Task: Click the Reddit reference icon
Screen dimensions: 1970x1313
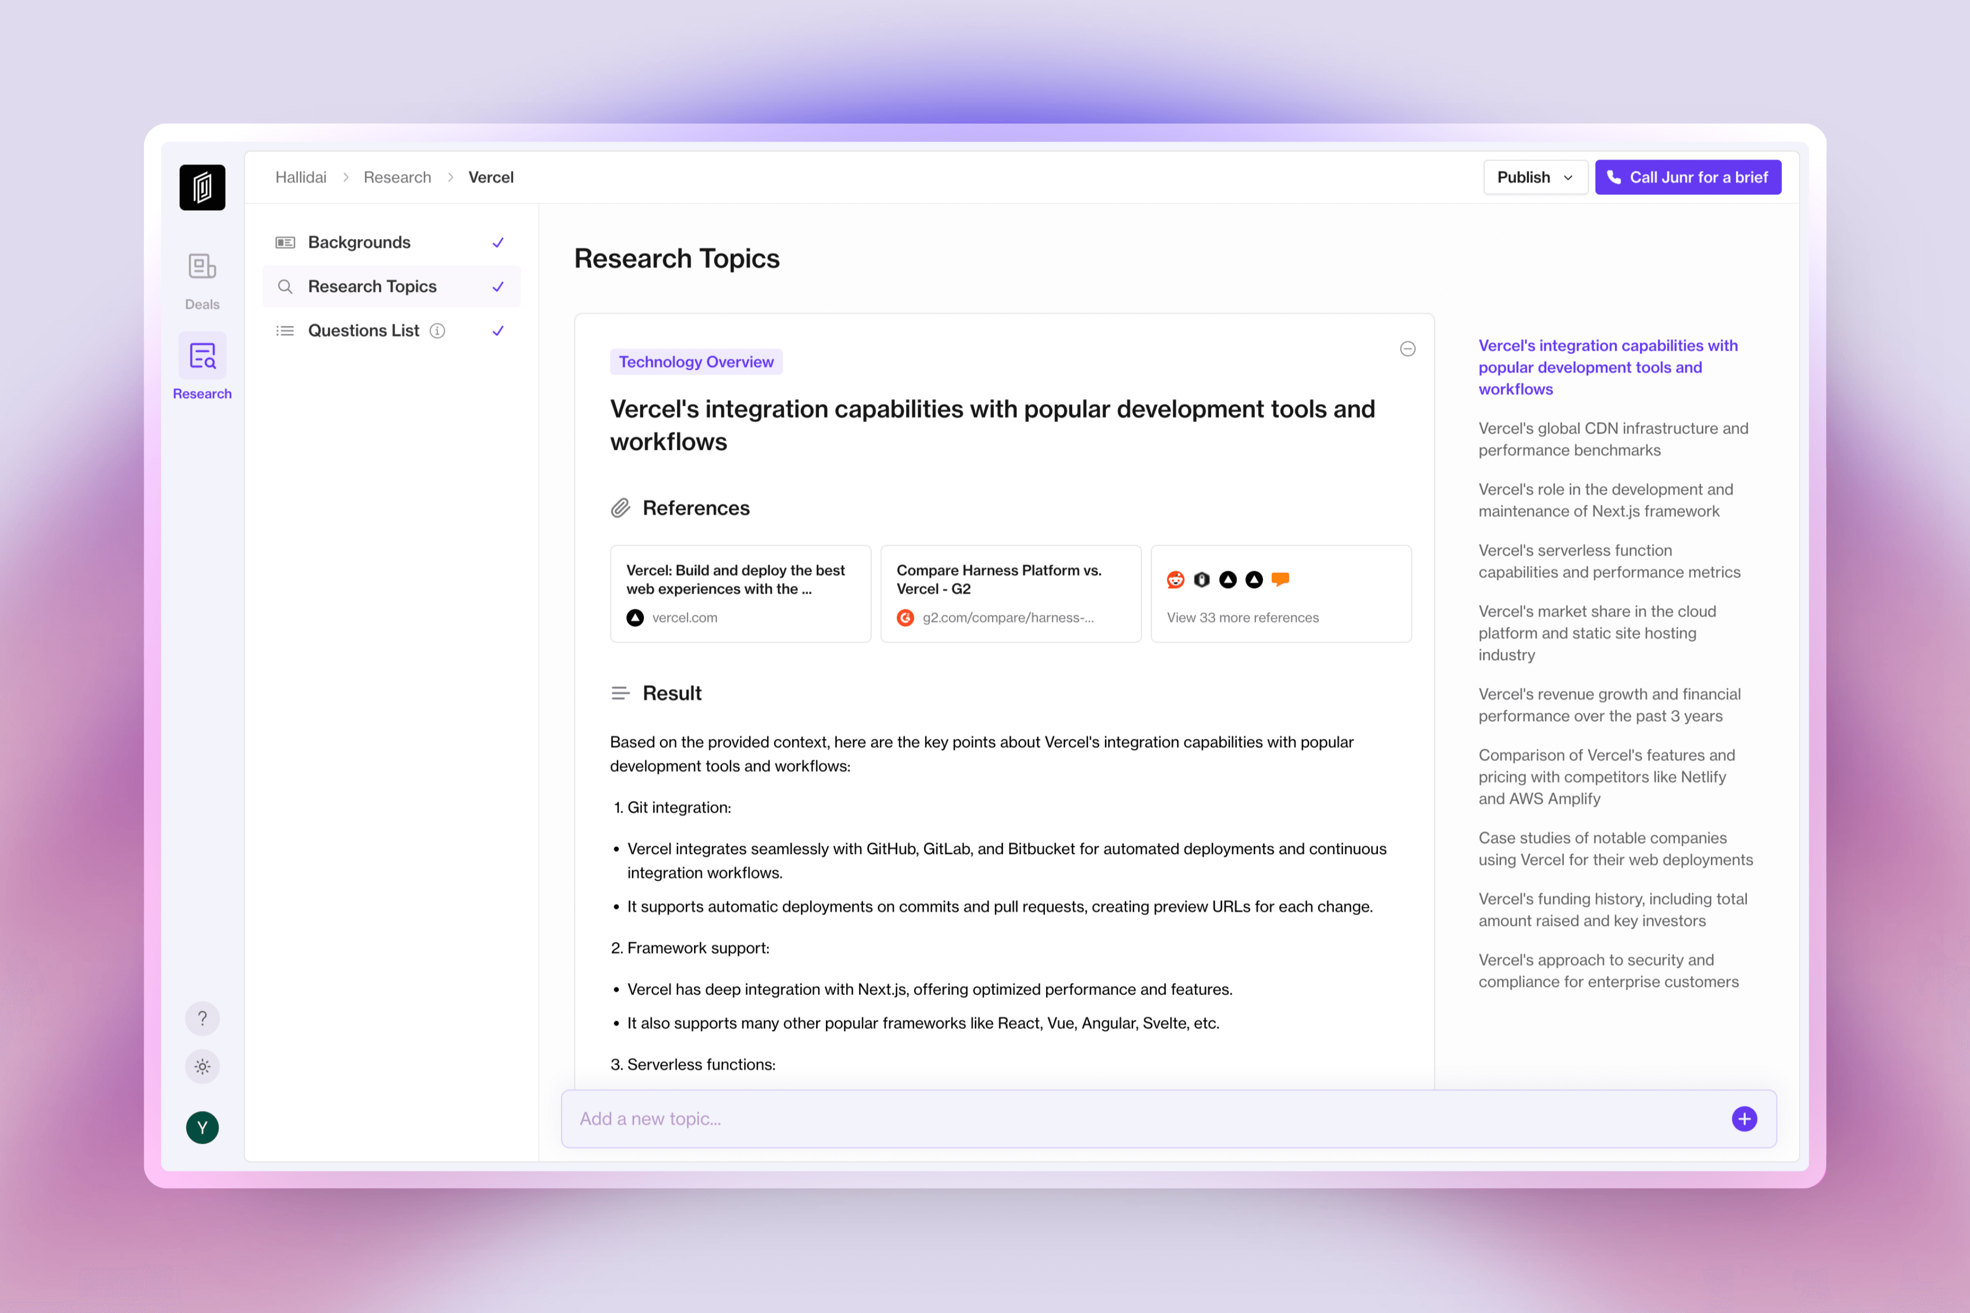Action: (1176, 580)
